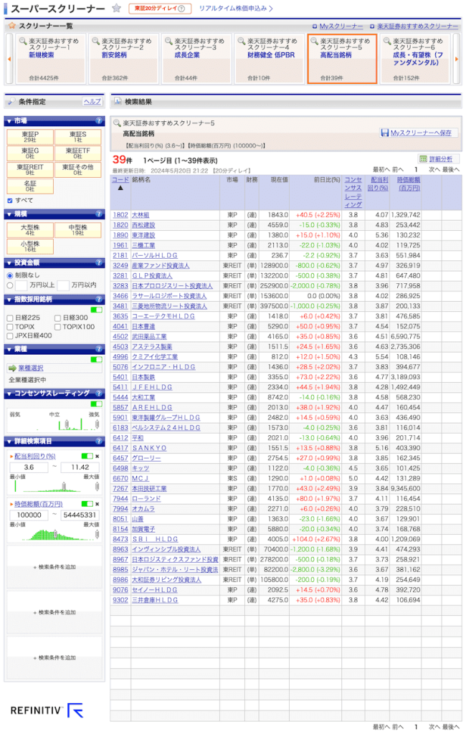Open スクリーナー4 財務健全 低PBR card
This screenshot has width=466, height=734.
click(270, 59)
